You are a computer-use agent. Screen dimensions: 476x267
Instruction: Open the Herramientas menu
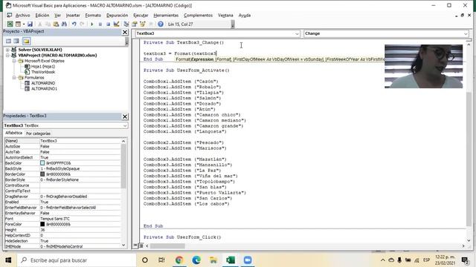(166, 15)
